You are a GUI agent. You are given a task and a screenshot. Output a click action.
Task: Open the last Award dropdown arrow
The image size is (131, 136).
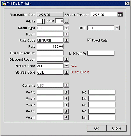pos(66,117)
